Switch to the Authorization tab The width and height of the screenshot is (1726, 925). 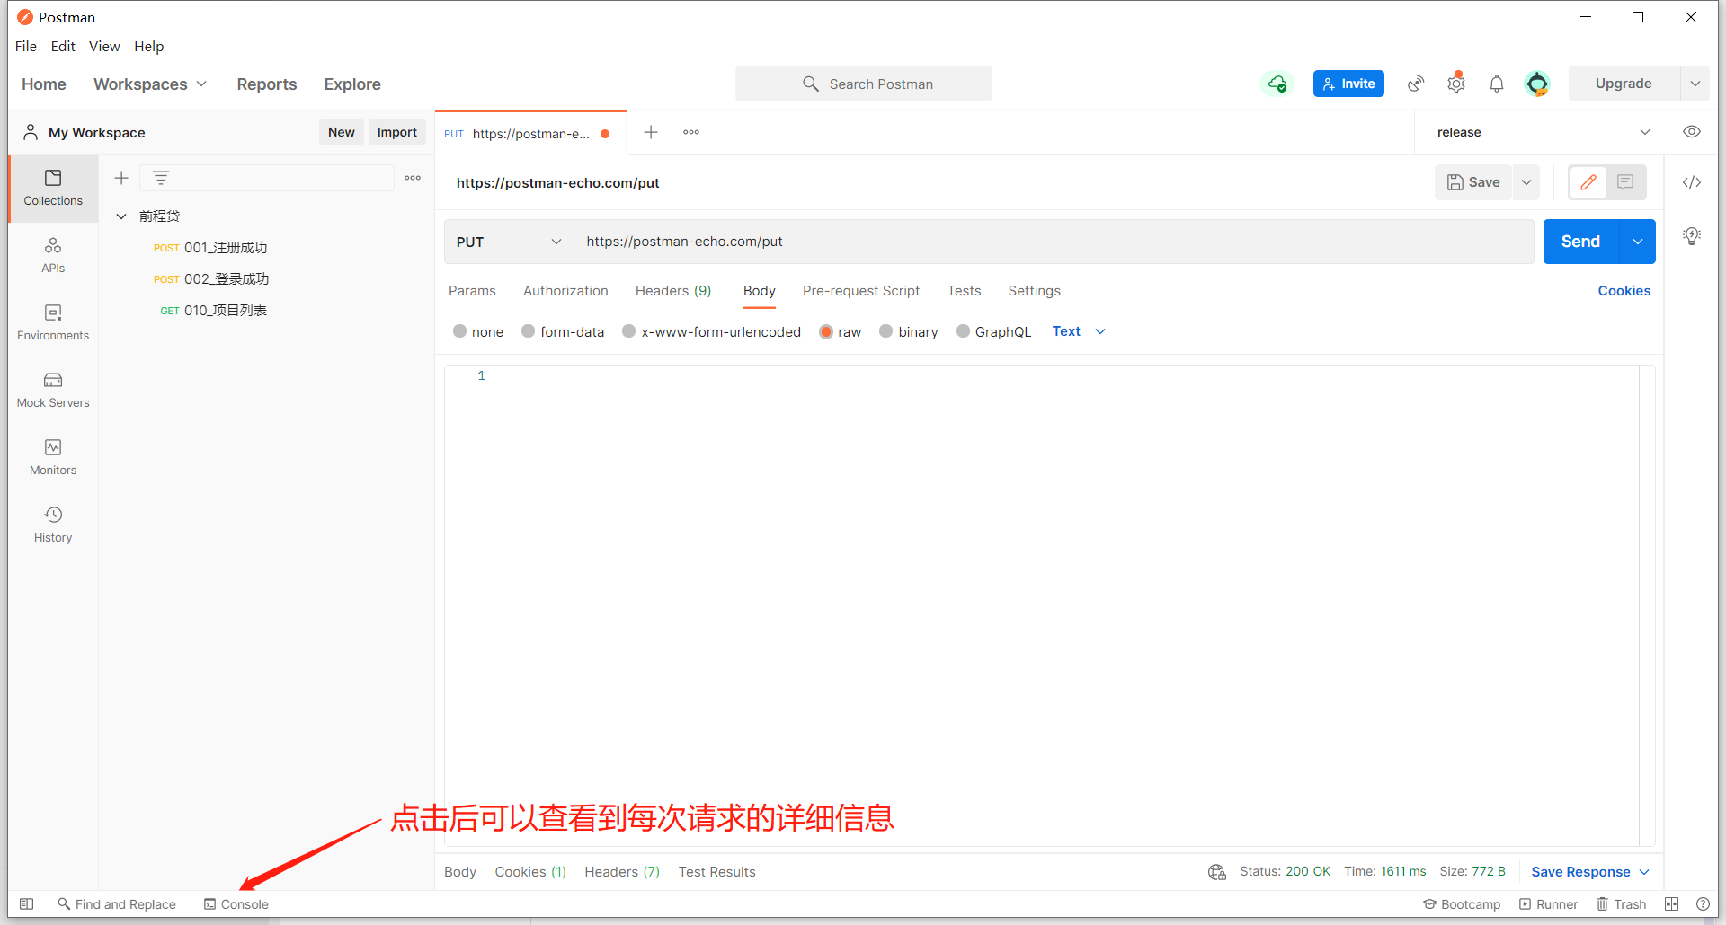[x=565, y=291]
